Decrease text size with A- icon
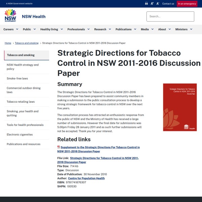202x202 pixels. click(x=157, y=4)
